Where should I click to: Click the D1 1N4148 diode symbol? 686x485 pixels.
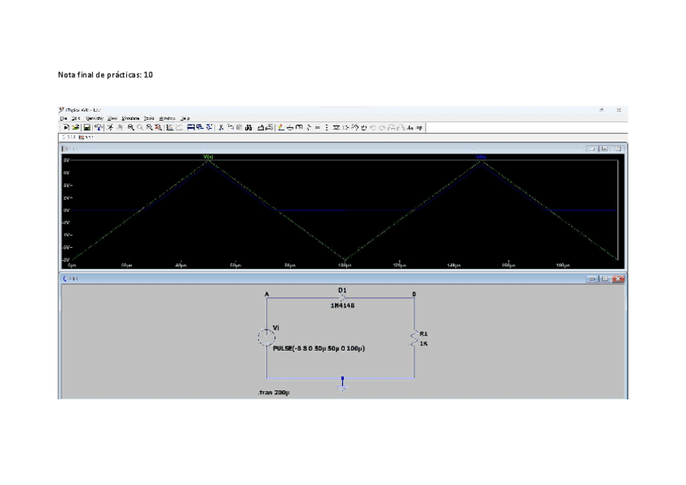[x=340, y=296]
